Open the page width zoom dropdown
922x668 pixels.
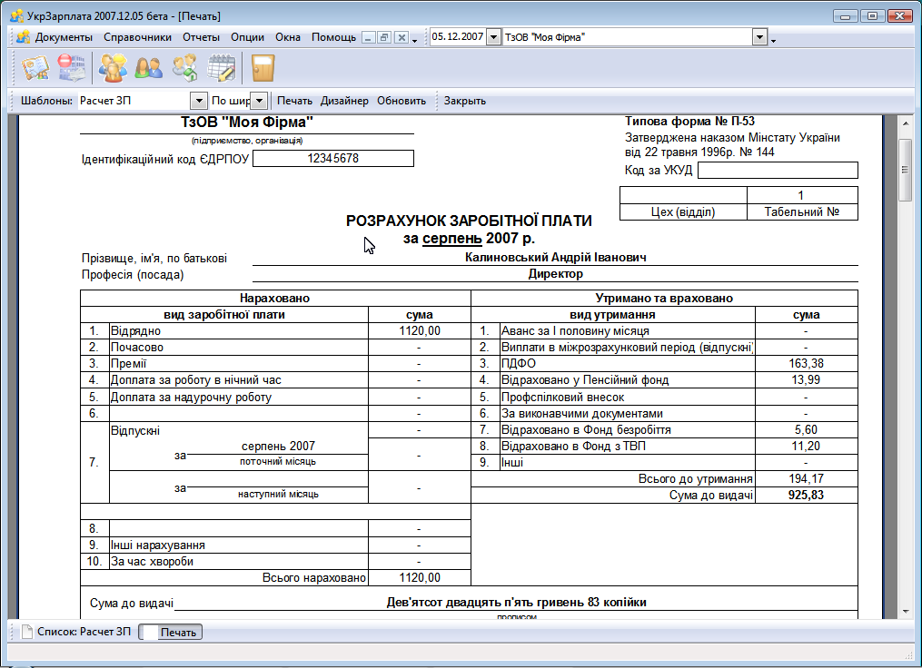259,101
